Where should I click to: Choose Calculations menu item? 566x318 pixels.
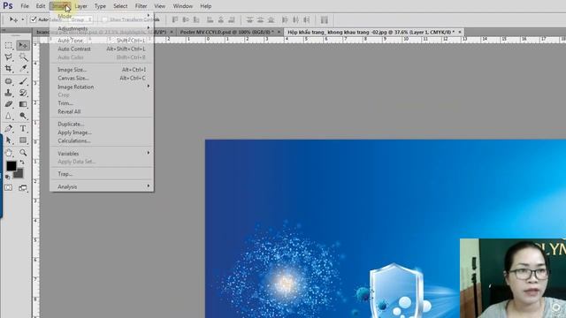coord(102,141)
